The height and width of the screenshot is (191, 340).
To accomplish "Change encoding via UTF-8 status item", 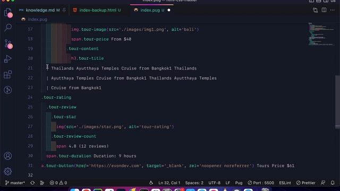I will click(x=214, y=183).
